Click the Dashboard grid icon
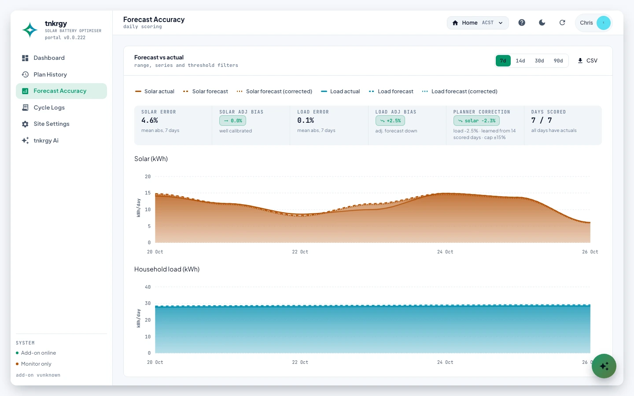This screenshot has height=396, width=634. tap(25, 58)
